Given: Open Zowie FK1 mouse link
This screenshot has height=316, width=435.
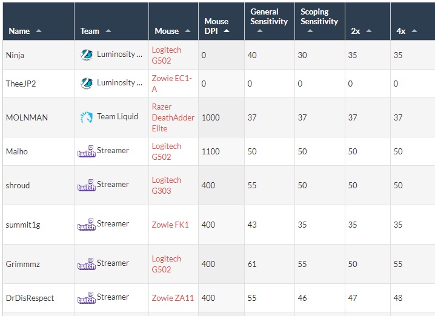Looking at the screenshot, I should pyautogui.click(x=170, y=225).
